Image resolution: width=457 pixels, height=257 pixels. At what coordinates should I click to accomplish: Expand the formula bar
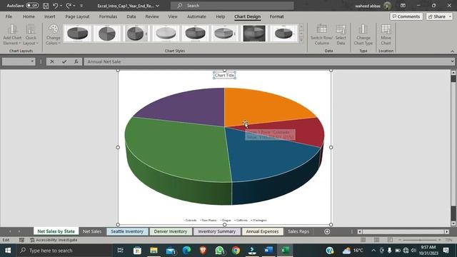[452, 61]
